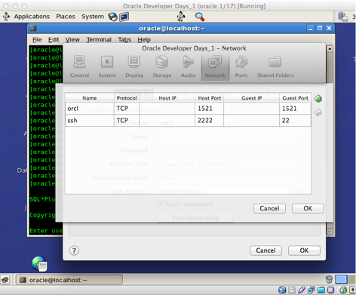Click the magnifier search icon in top panel

tap(200, 17)
